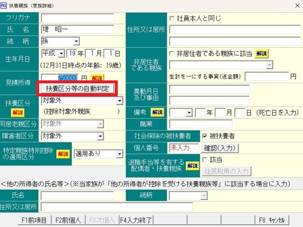Check the 社員本人と同じ checkbox
303x227 pixels.
(172, 19)
